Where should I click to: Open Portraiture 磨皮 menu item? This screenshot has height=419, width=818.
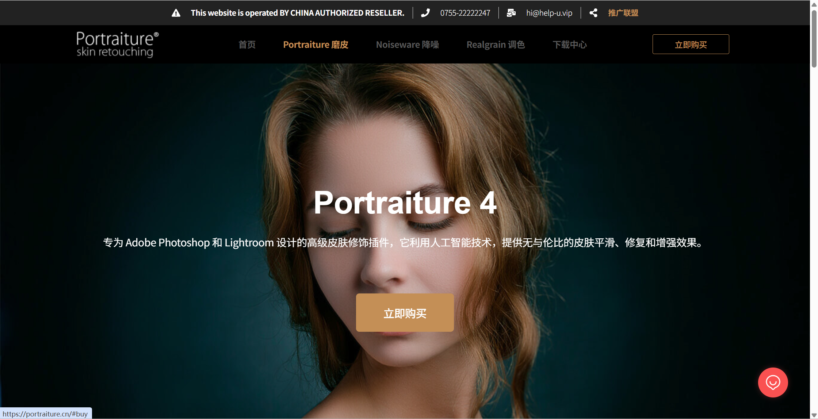(316, 45)
